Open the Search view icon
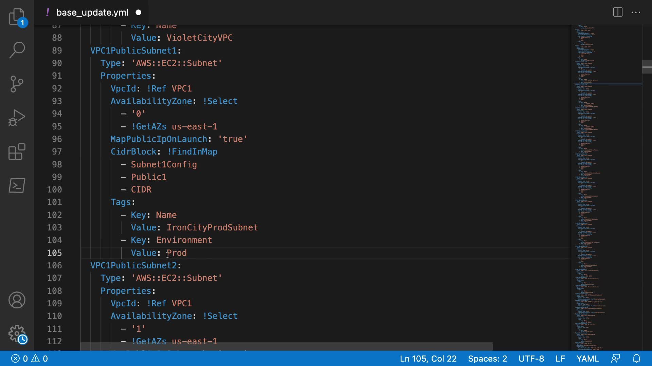The width and height of the screenshot is (652, 366). click(17, 50)
